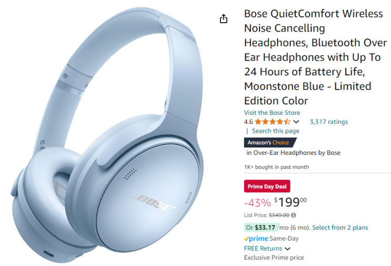Click the 4.6 rating number
This screenshot has width=391, height=266.
tap(248, 122)
